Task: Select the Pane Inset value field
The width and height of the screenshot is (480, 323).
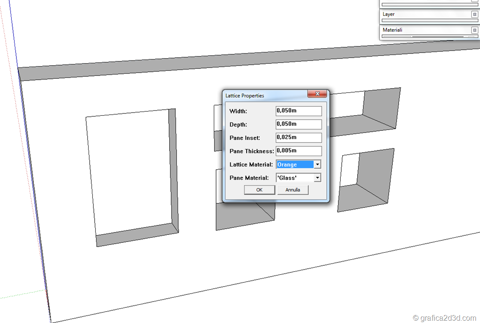Action: (x=299, y=138)
